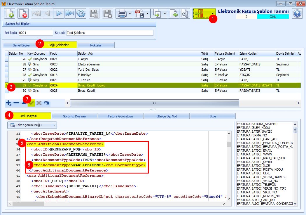Add a row with the plus icon
Image resolution: width=306 pixels, height=215 pixels.
(8, 103)
